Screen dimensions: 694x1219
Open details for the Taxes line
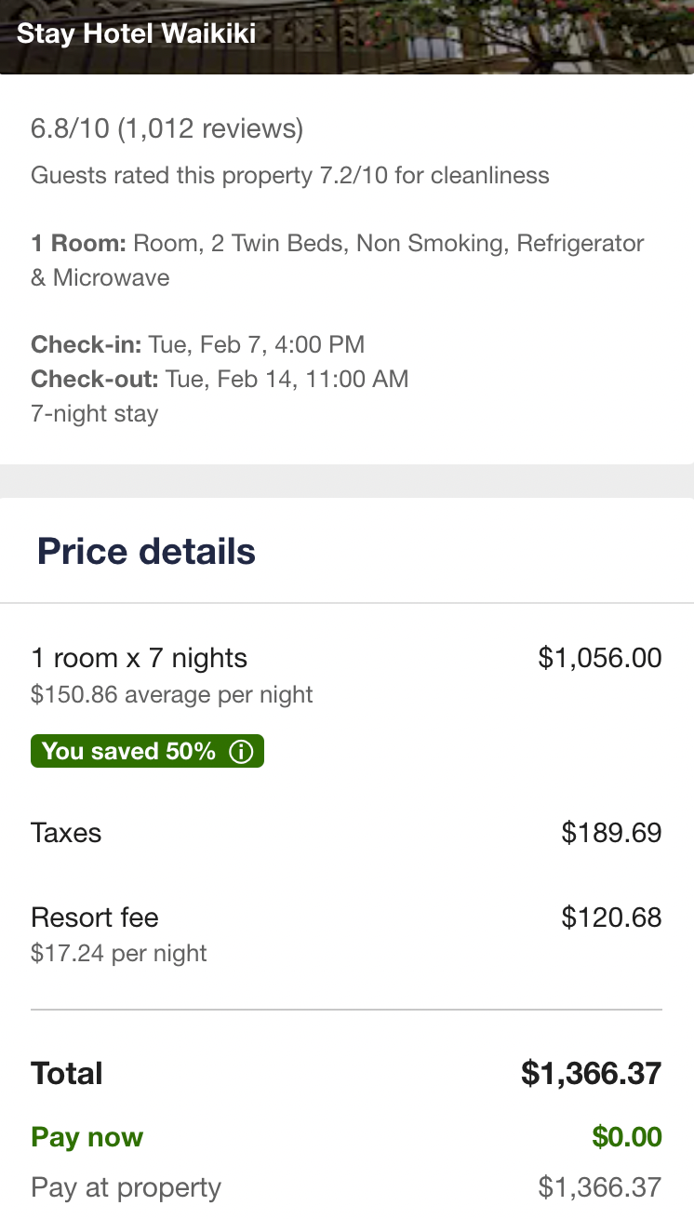click(66, 833)
